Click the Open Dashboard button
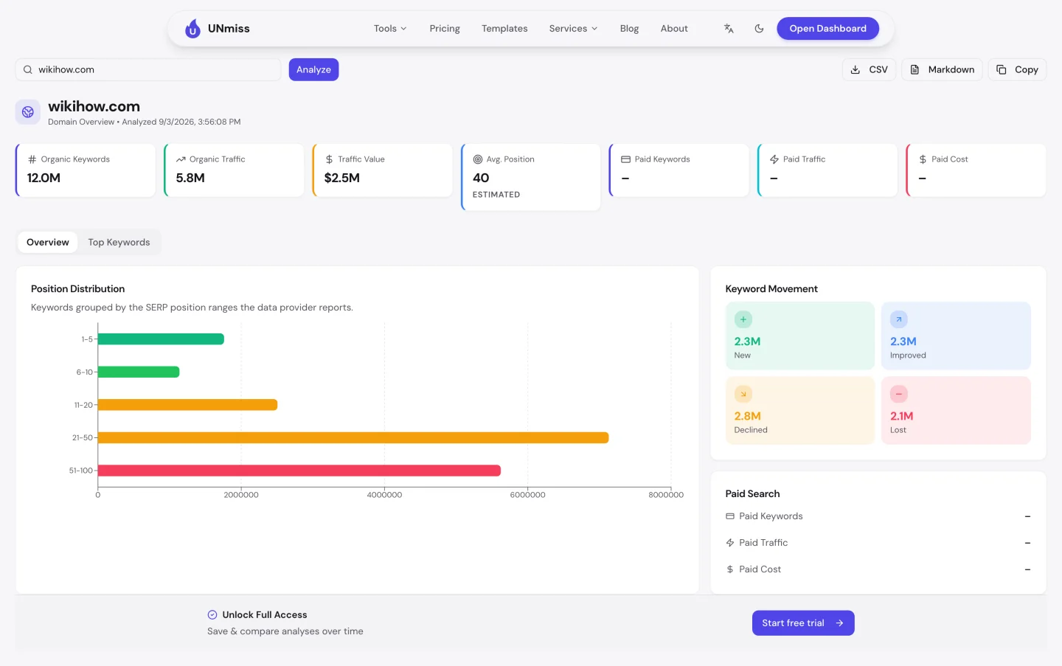The width and height of the screenshot is (1062, 666). (827, 29)
